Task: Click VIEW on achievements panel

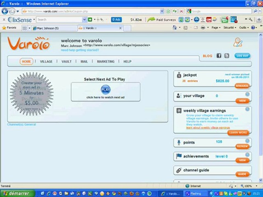Action: pos(242,160)
